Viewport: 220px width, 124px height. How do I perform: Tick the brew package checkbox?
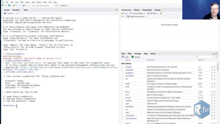tap(122, 92)
